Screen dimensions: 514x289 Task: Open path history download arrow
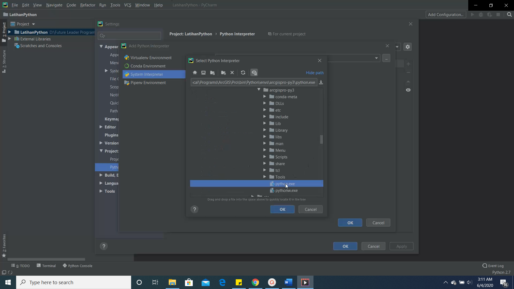(321, 82)
